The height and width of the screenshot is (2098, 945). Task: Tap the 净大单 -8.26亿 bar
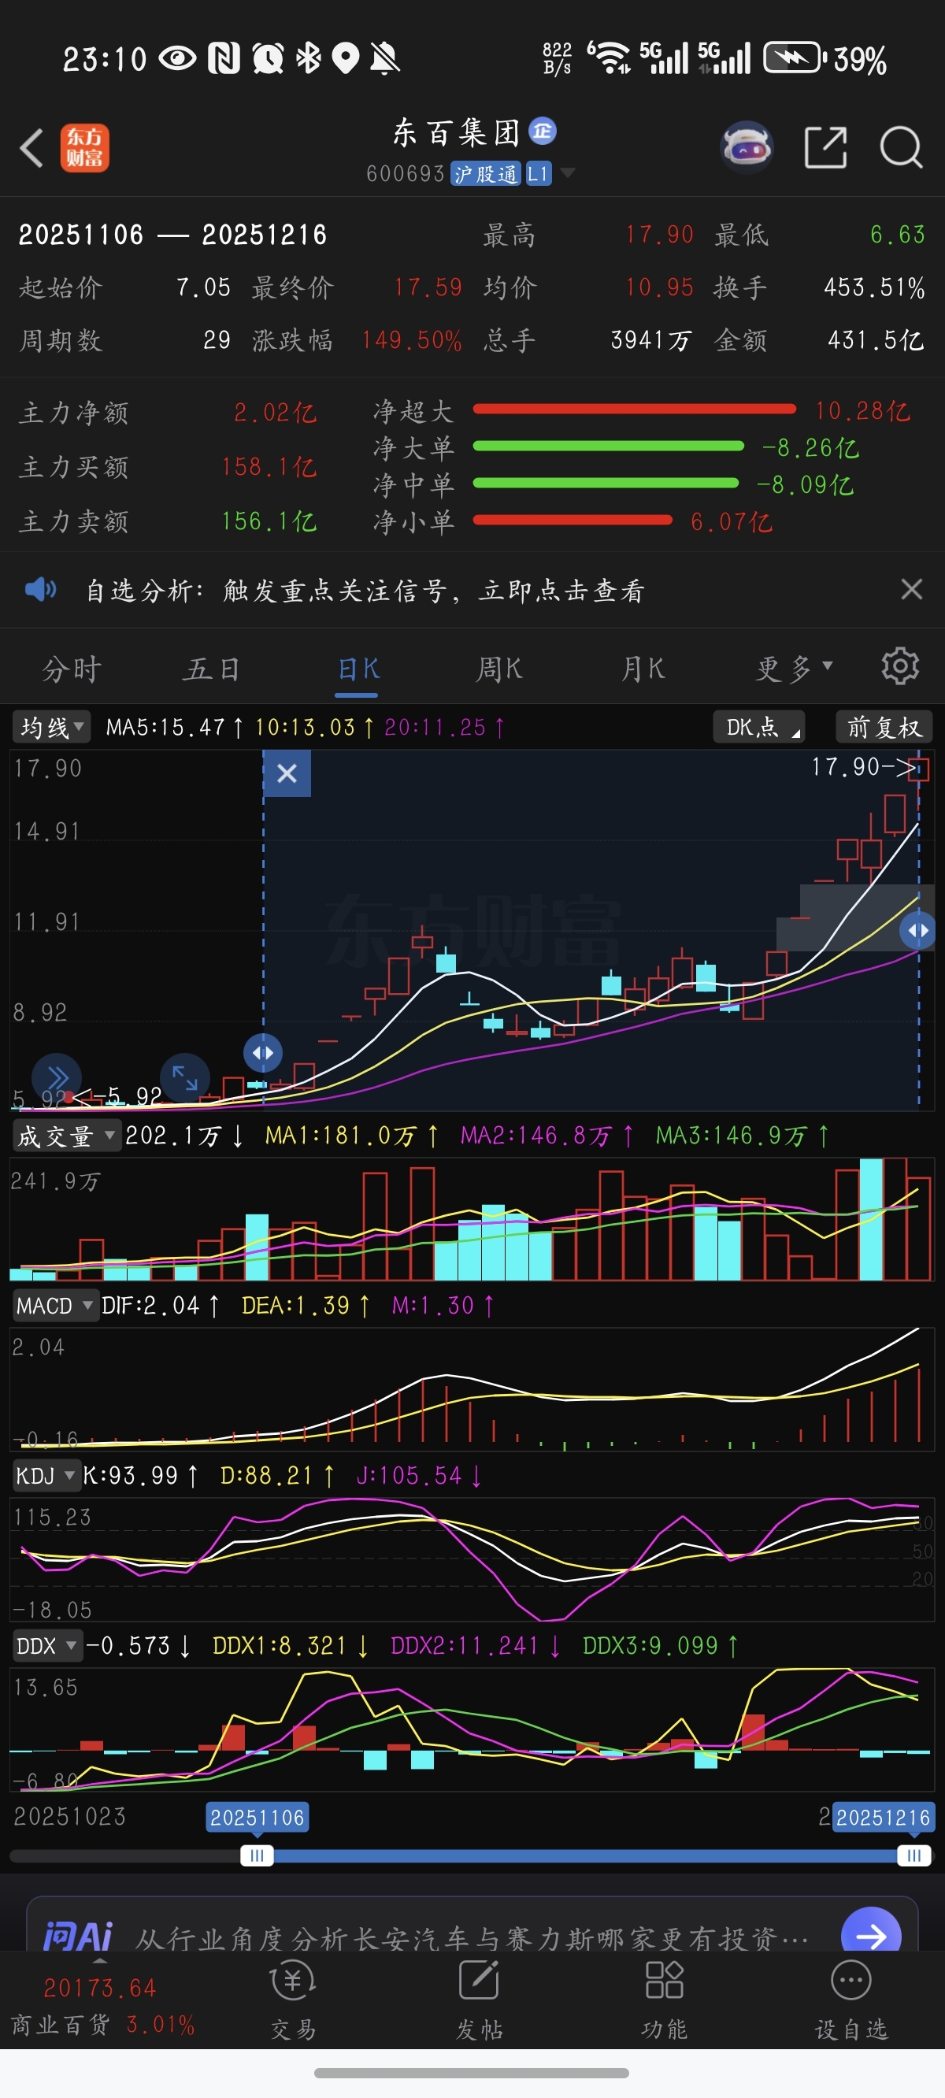pos(608,446)
